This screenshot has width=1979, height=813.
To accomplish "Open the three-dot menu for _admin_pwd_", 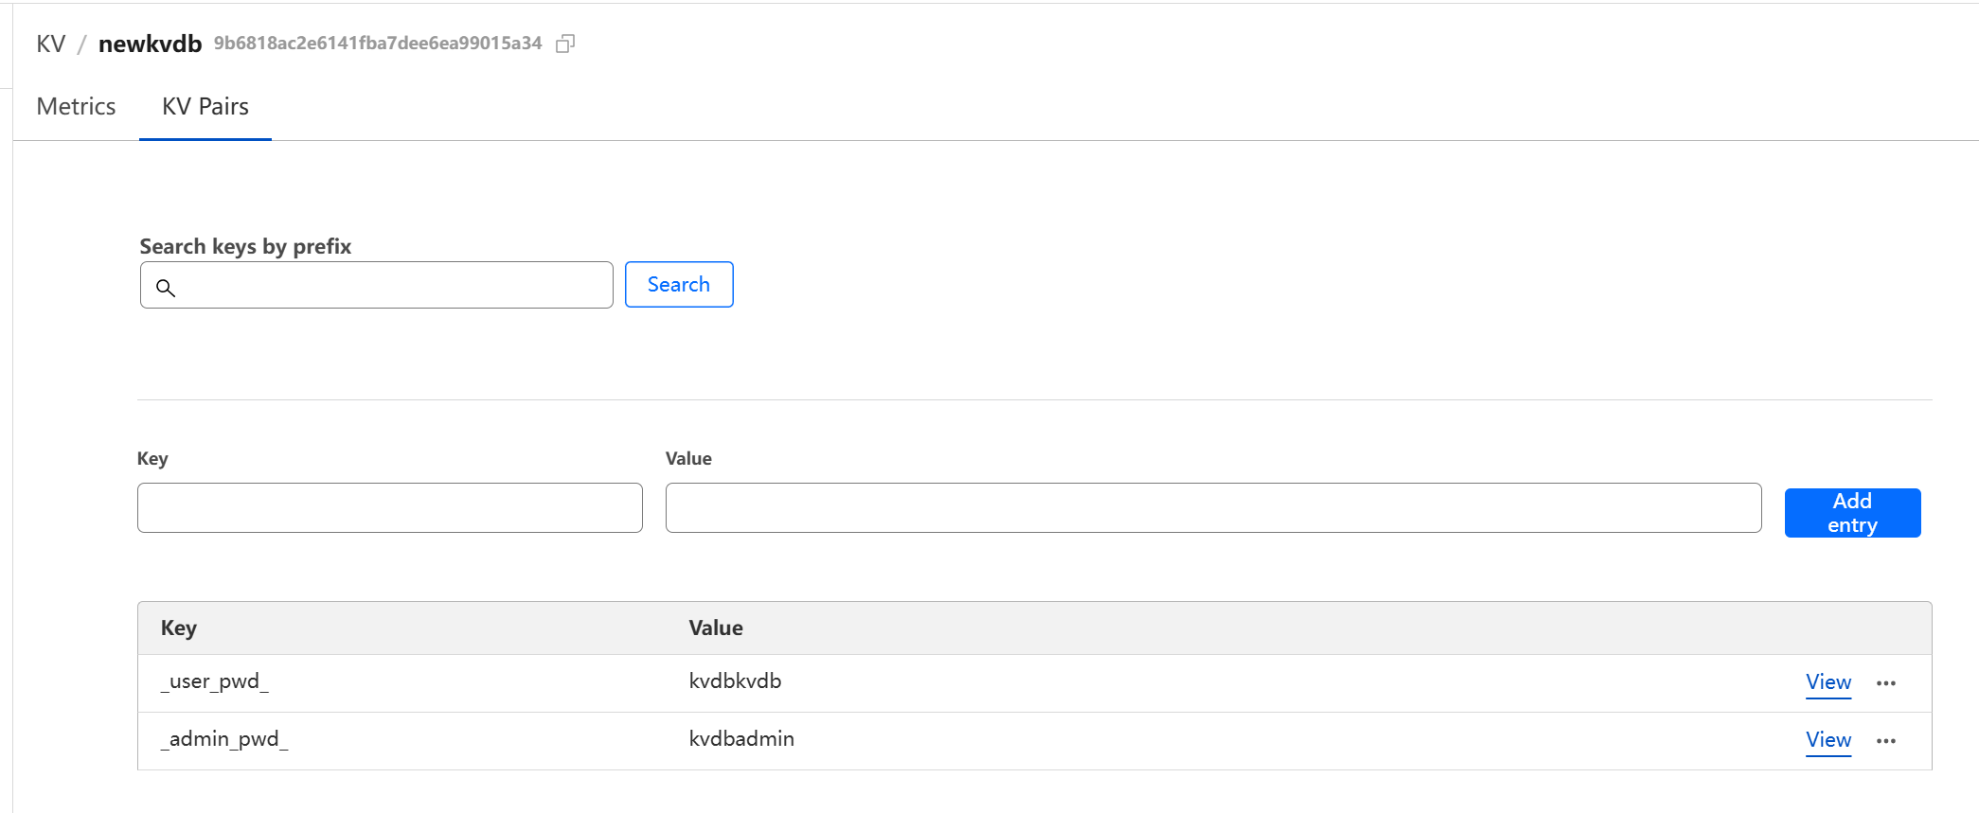I will coord(1885,741).
